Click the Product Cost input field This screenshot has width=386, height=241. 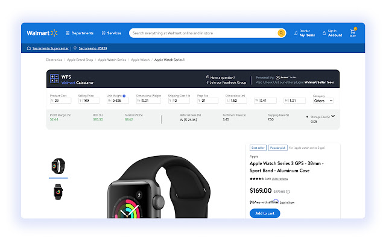[60, 101]
